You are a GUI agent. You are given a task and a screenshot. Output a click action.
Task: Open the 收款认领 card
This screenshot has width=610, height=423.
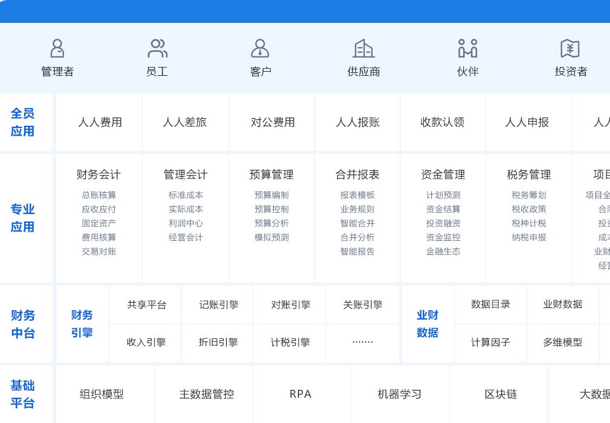tap(443, 122)
